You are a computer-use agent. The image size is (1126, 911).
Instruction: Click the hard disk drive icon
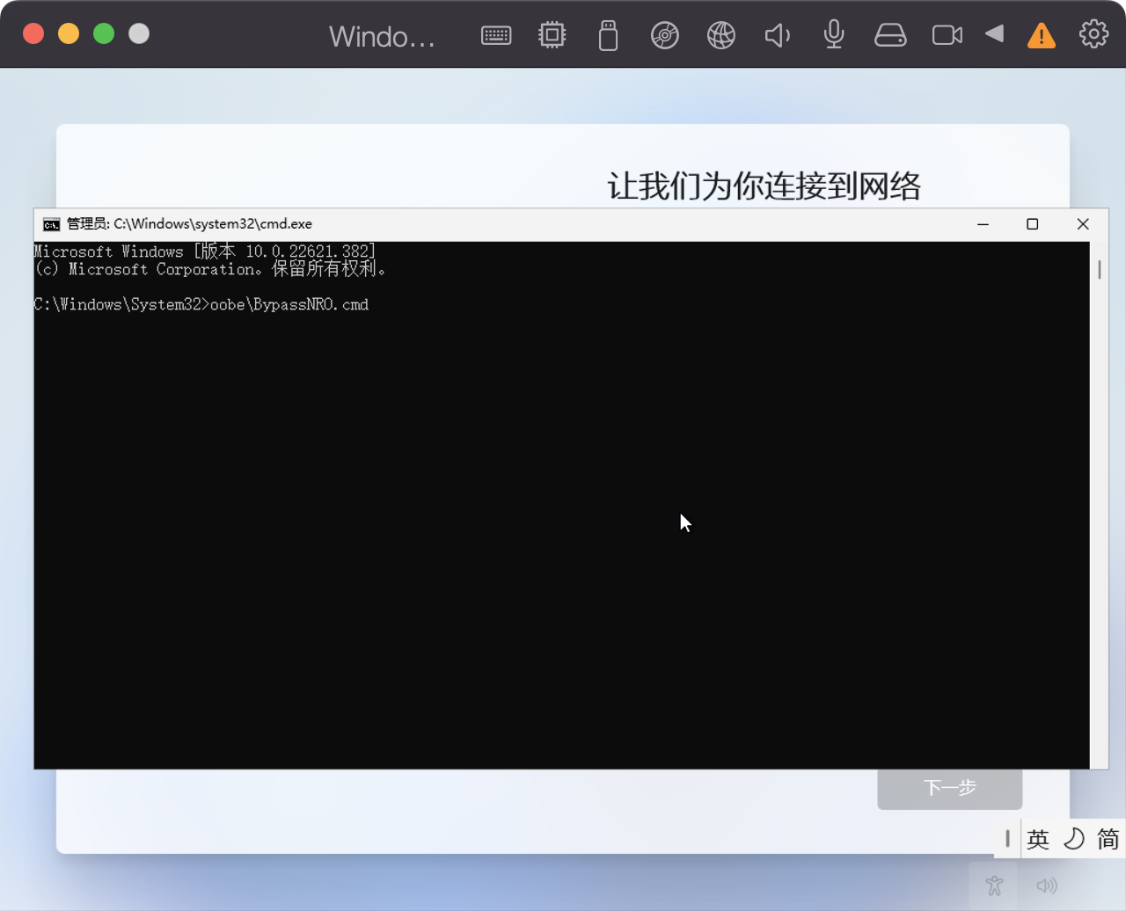coord(890,35)
